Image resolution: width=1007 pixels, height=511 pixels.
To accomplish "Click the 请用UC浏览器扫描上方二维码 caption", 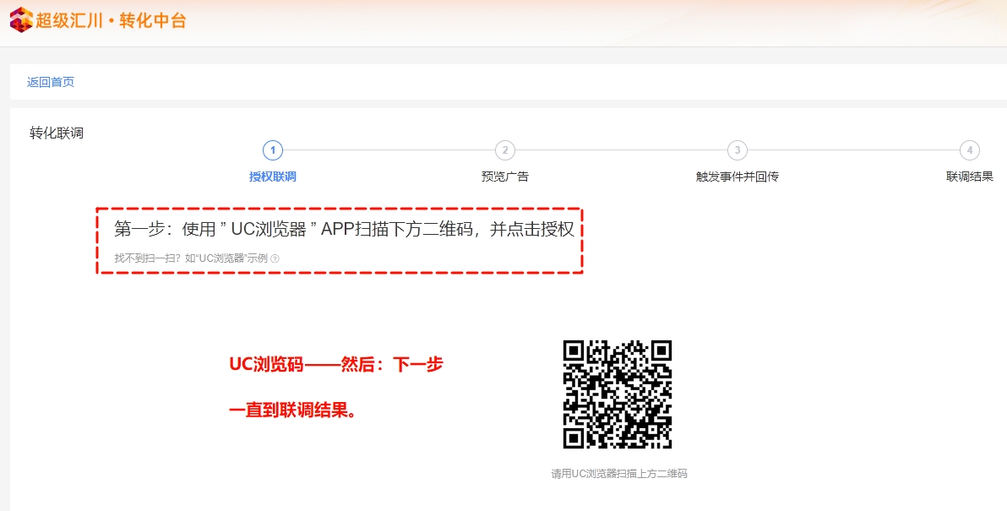I will point(619,474).
